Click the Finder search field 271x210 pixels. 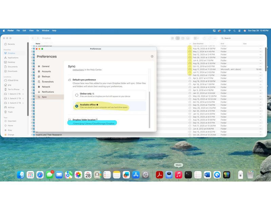point(241,38)
